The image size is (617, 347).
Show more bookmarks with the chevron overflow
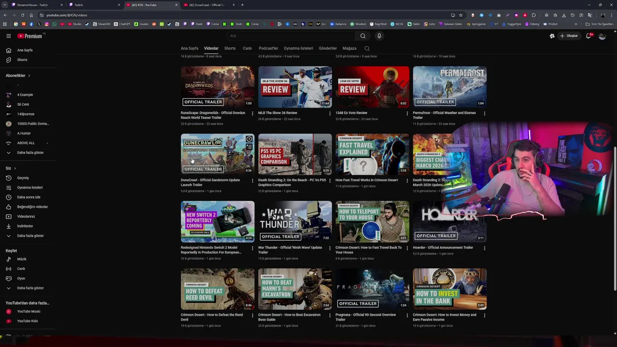coord(576,24)
